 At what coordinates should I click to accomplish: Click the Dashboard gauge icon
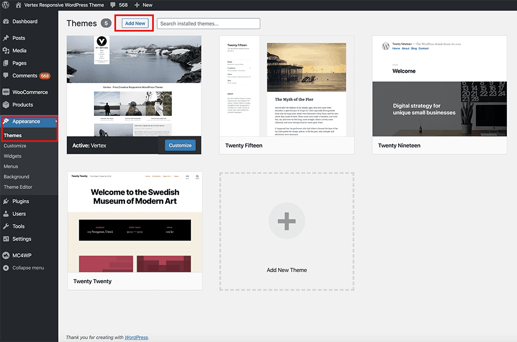click(x=6, y=22)
